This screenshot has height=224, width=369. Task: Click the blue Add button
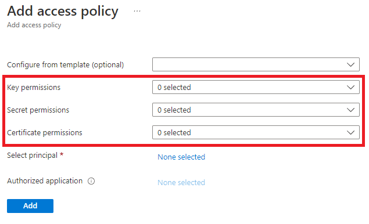click(30, 206)
